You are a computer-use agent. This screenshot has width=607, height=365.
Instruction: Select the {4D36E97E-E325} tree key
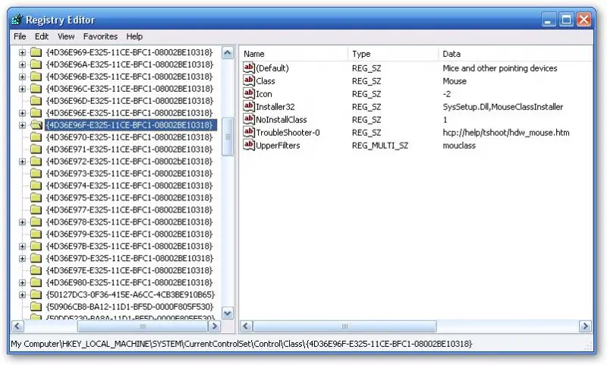click(x=129, y=270)
